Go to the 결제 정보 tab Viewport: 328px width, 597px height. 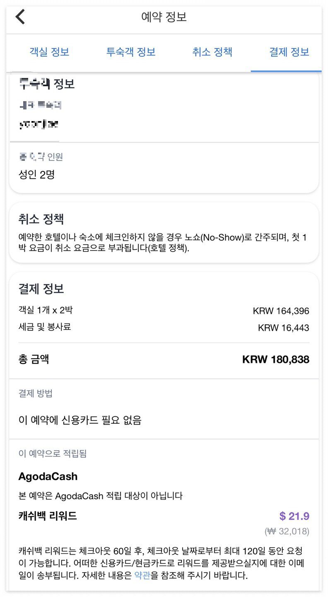tap(289, 52)
